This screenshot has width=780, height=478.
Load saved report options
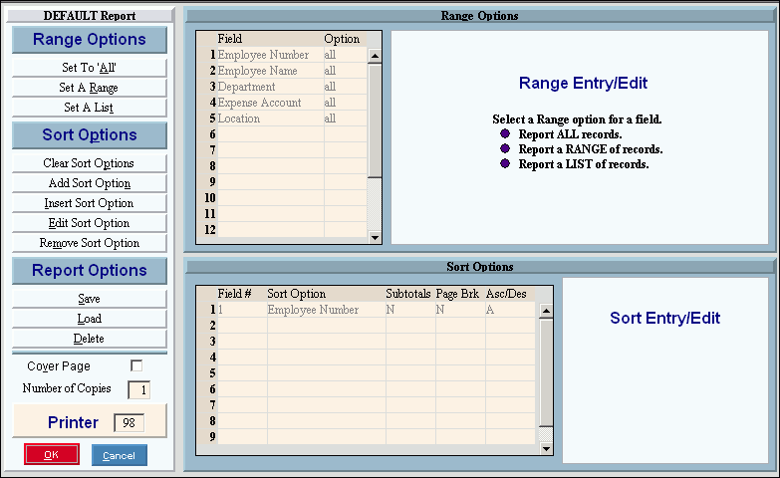[89, 319]
